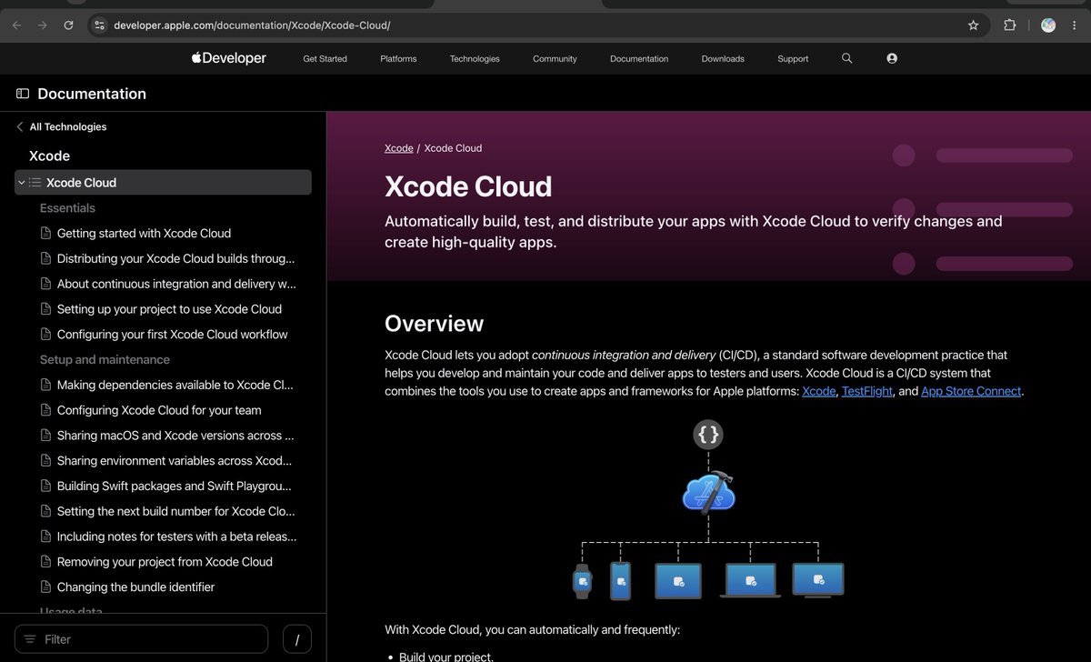
Task: Click the browser forward arrow
Action: tap(42, 25)
